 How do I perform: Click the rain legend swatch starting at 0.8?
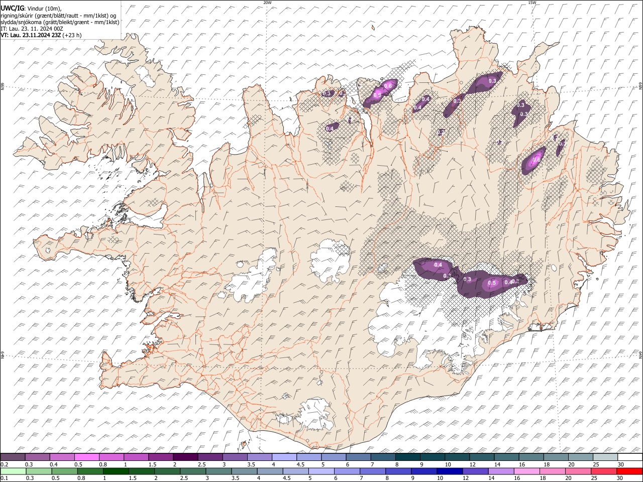coord(90,471)
